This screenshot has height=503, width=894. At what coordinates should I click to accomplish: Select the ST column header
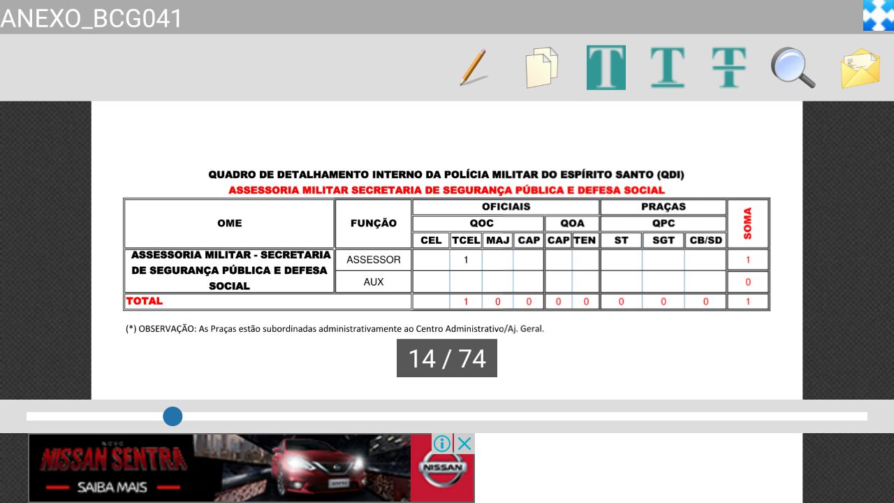point(622,240)
